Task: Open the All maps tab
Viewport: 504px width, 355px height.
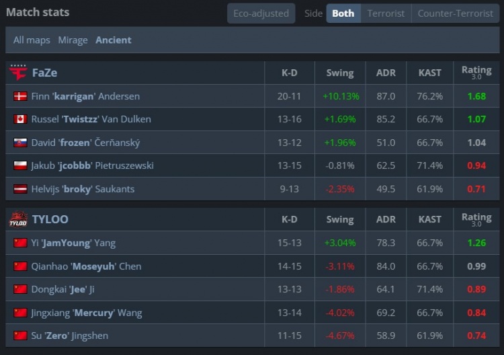Action: pos(32,40)
